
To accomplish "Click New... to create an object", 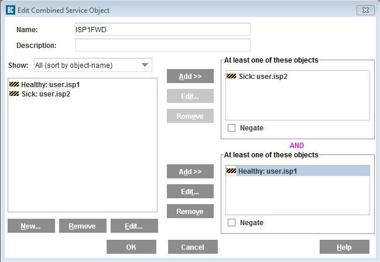I will point(31,226).
